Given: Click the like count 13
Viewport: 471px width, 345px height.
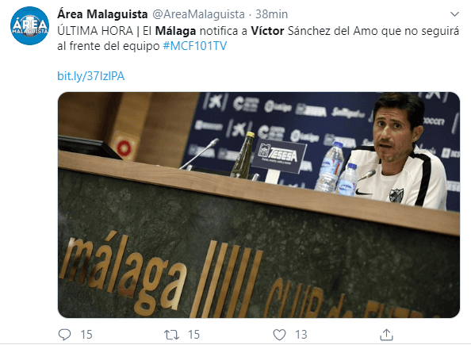Looking at the screenshot, I should tap(301, 335).
